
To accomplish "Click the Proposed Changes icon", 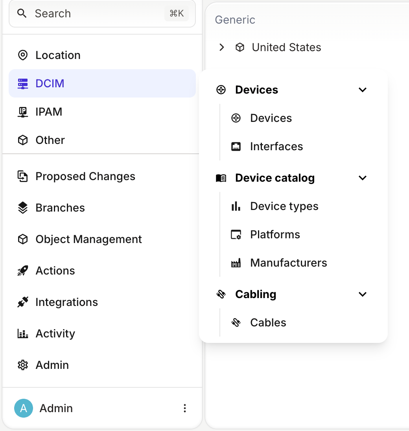I will tap(23, 176).
